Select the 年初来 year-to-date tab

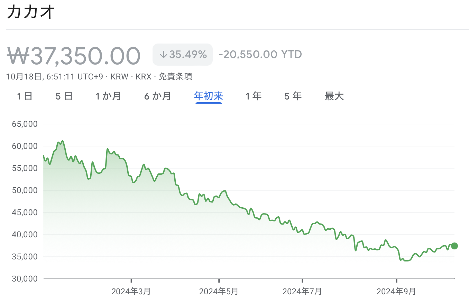click(209, 96)
